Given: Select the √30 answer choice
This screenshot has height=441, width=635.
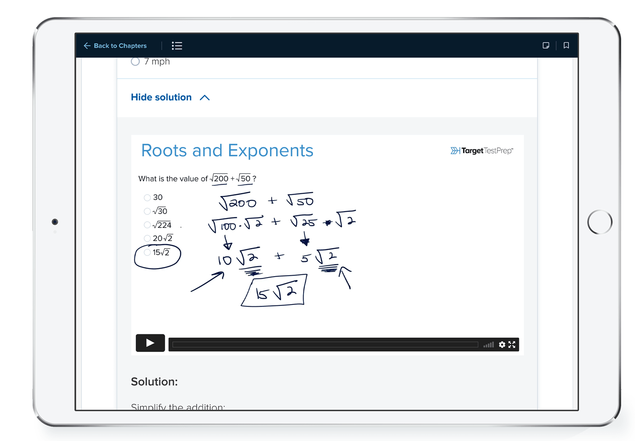Looking at the screenshot, I should point(147,211).
